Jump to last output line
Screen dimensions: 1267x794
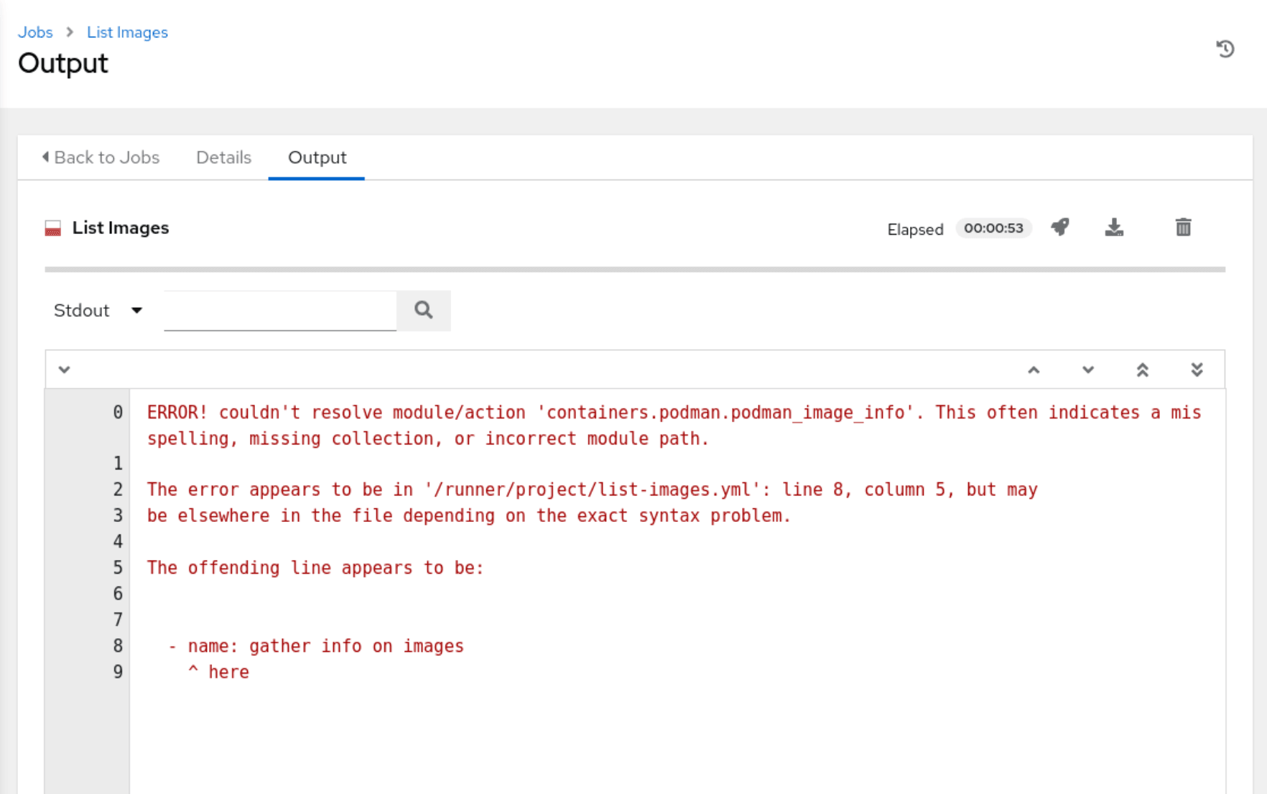(1197, 370)
